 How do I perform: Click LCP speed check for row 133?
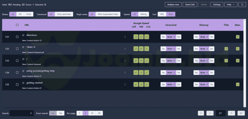136,61
